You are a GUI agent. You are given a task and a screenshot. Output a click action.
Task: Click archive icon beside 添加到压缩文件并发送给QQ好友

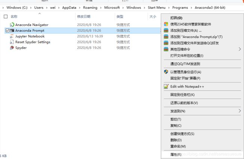coord(166,43)
